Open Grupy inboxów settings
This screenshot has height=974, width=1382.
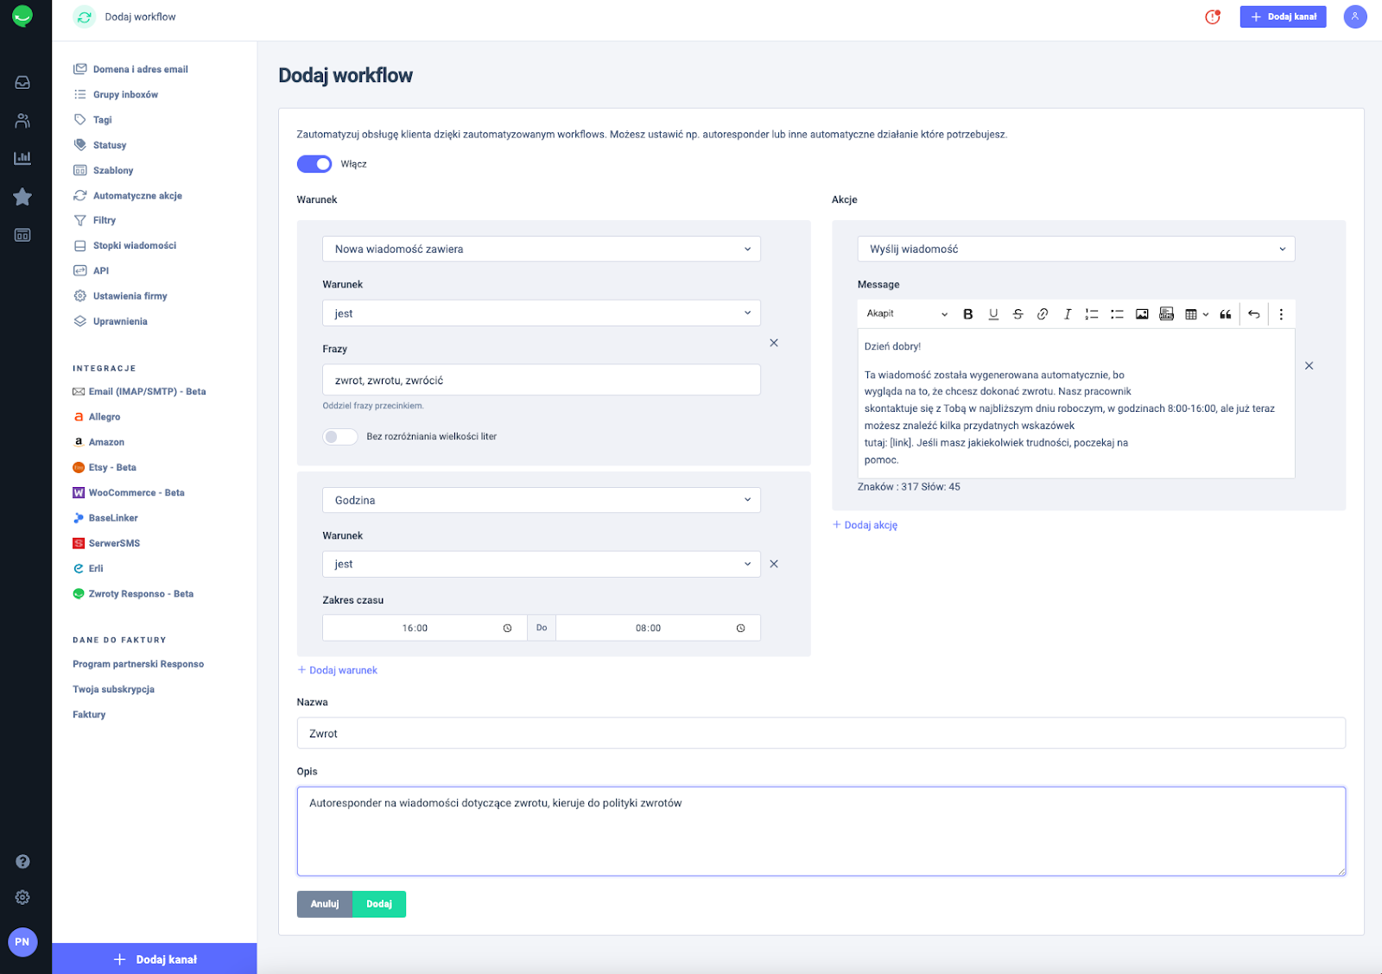click(116, 95)
